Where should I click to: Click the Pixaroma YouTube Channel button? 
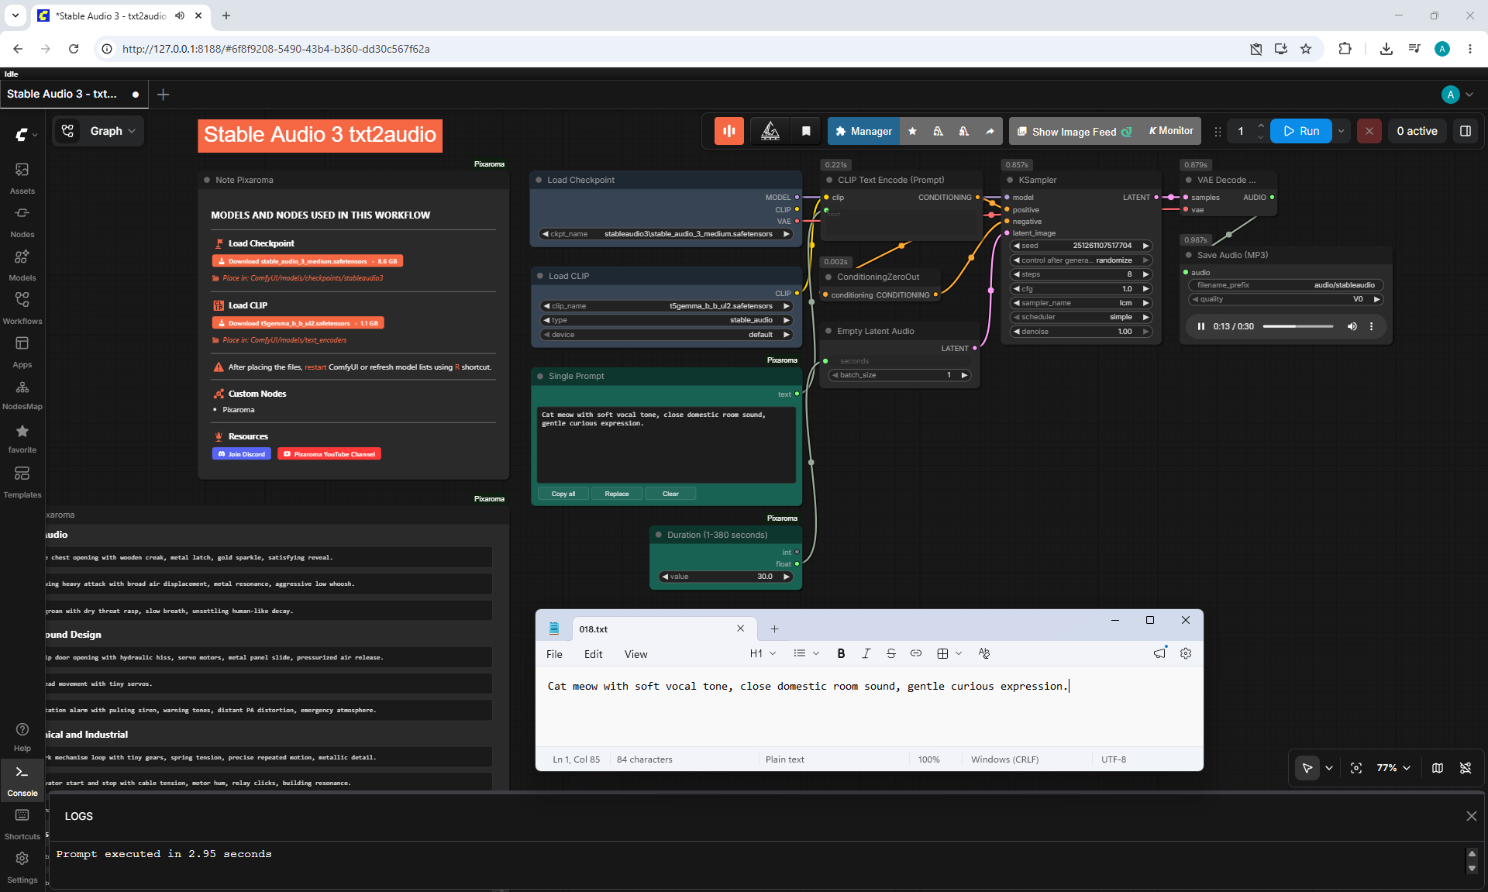click(x=329, y=454)
